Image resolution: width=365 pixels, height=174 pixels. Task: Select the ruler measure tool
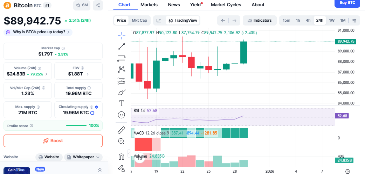[x=122, y=130]
